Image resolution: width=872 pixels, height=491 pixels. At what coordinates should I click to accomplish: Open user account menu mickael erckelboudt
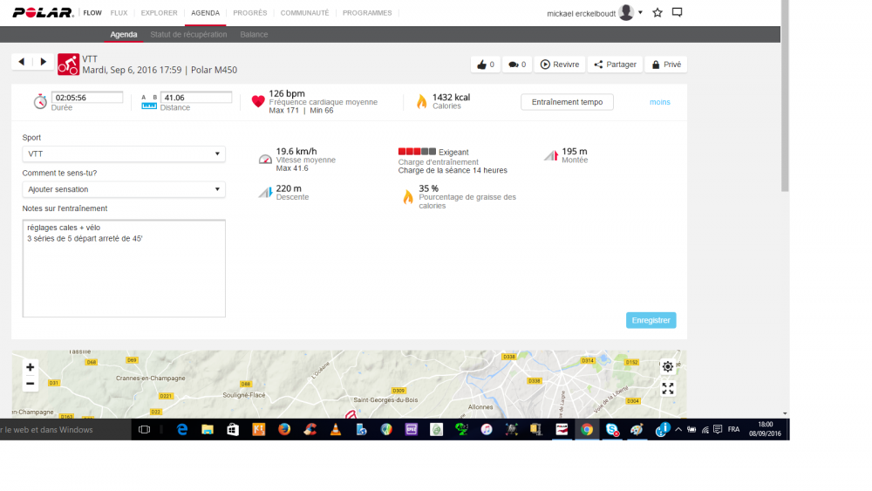click(595, 13)
